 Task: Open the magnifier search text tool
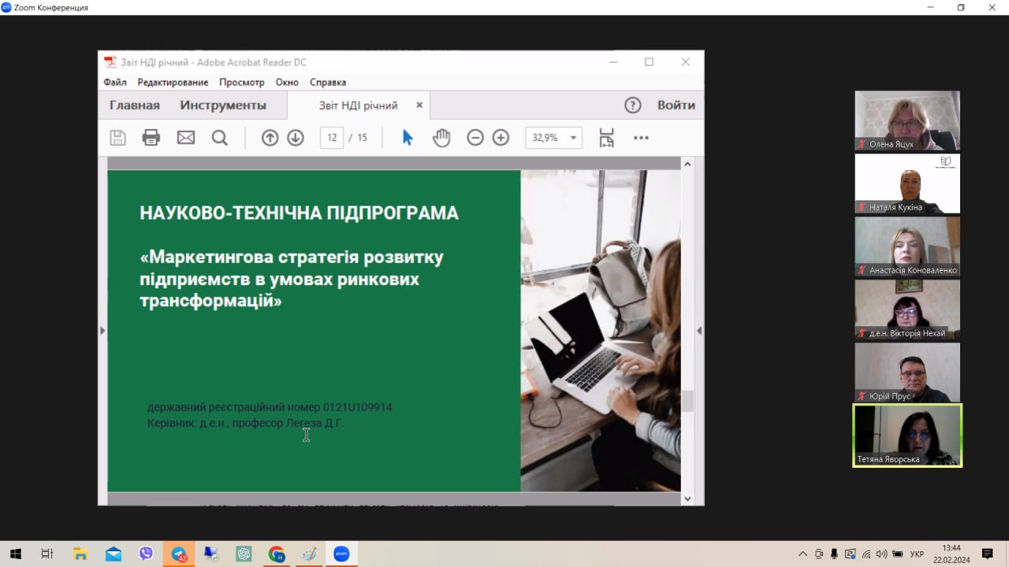point(220,138)
